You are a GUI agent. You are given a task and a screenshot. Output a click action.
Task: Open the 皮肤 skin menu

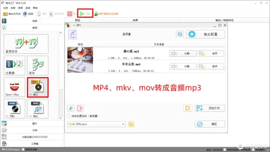pyautogui.click(x=13, y=8)
